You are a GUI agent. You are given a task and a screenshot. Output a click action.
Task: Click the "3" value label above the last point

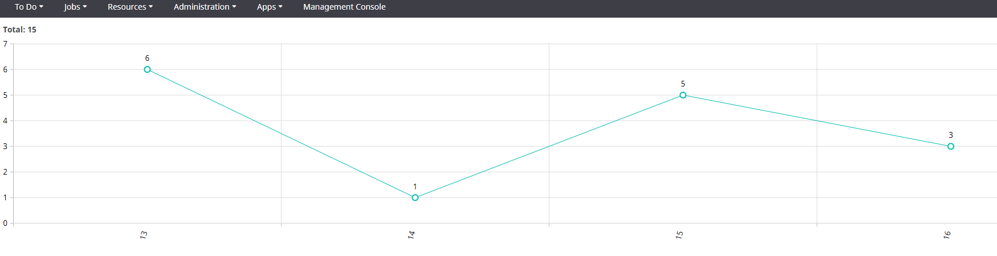(950, 135)
